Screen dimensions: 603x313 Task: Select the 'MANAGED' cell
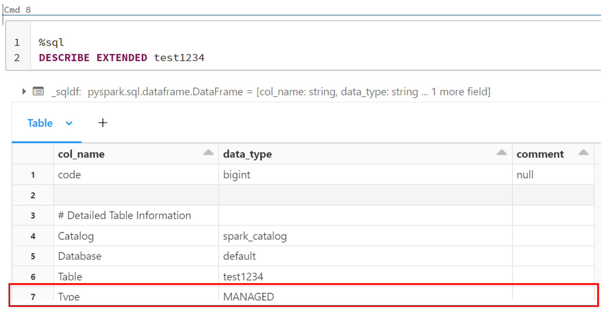pyautogui.click(x=366, y=294)
